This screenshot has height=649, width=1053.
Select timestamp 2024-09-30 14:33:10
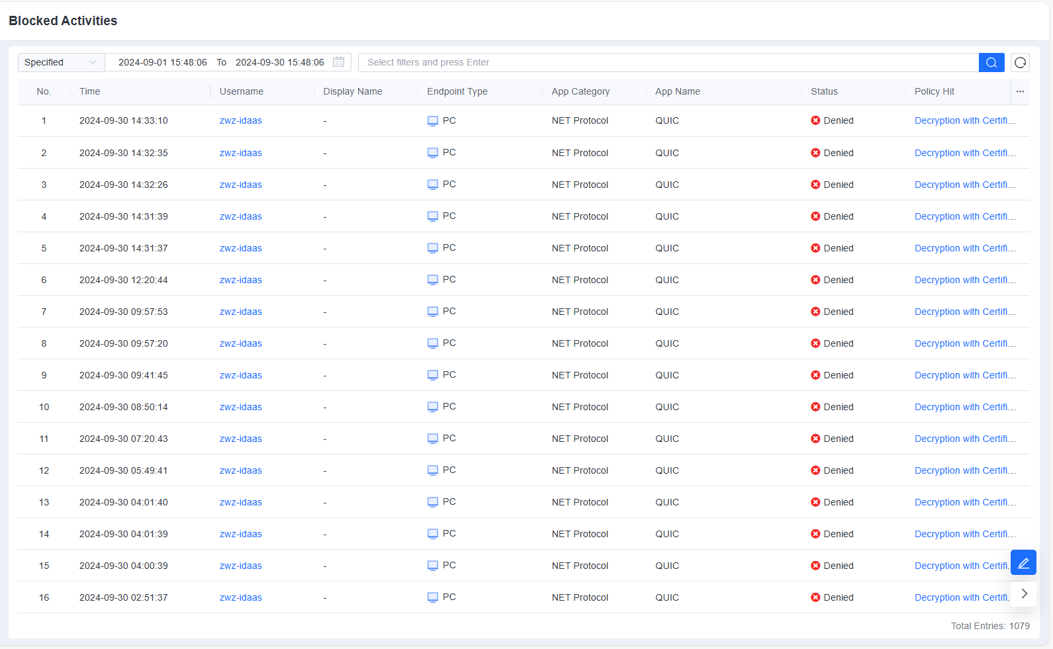(x=124, y=120)
